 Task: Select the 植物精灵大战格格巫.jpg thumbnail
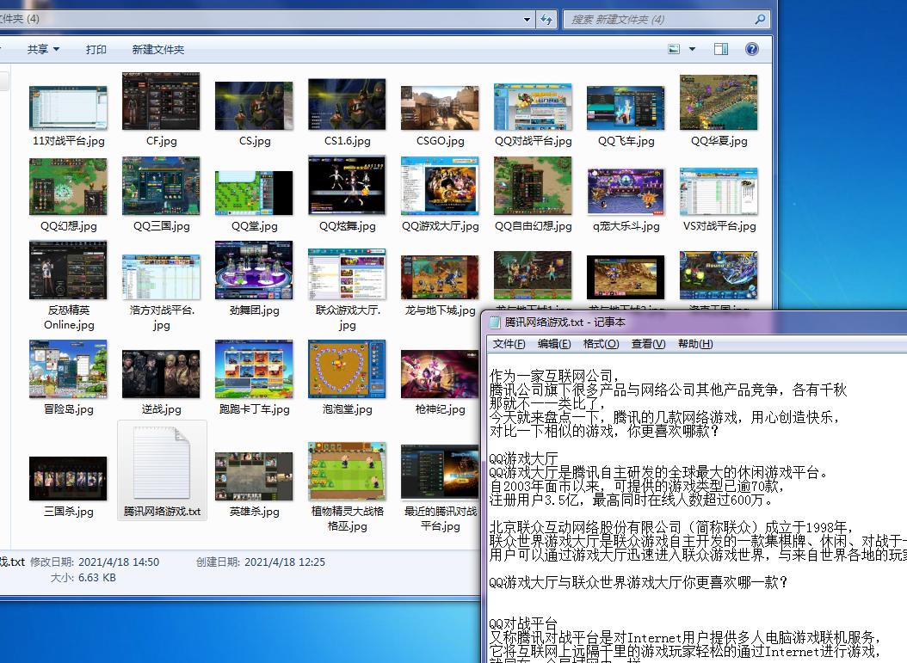347,470
